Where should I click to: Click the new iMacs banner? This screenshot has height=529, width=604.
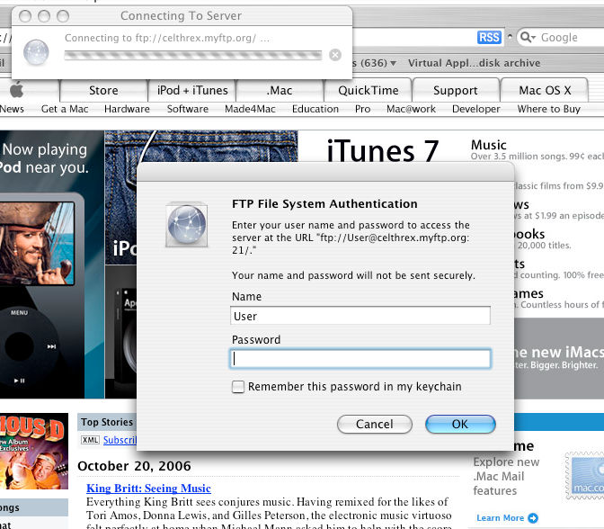tap(559, 359)
